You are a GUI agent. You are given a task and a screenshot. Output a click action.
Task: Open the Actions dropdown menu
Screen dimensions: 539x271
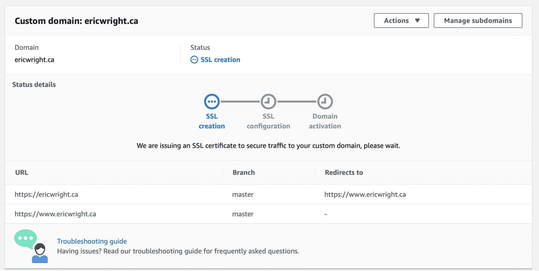pos(401,21)
